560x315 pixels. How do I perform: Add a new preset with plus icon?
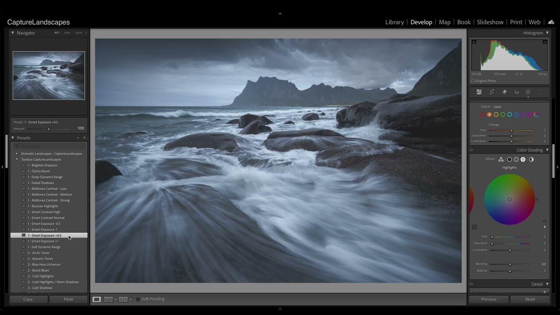pyautogui.click(x=84, y=138)
